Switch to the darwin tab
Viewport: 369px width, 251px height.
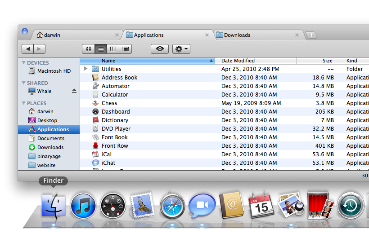(77, 35)
